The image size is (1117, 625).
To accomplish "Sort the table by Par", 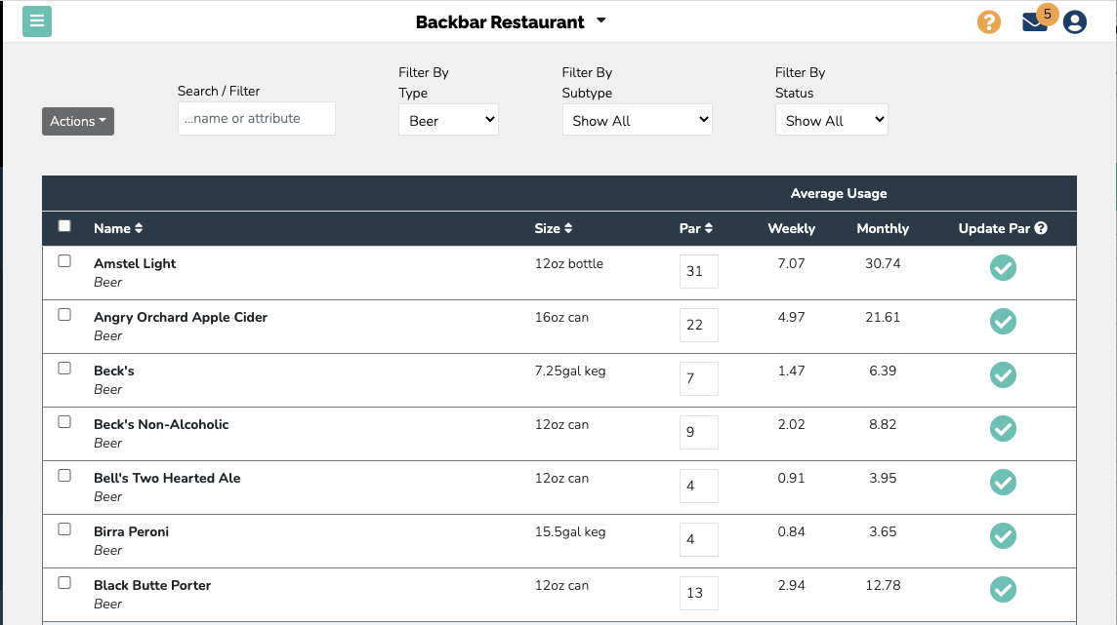I will click(x=696, y=228).
